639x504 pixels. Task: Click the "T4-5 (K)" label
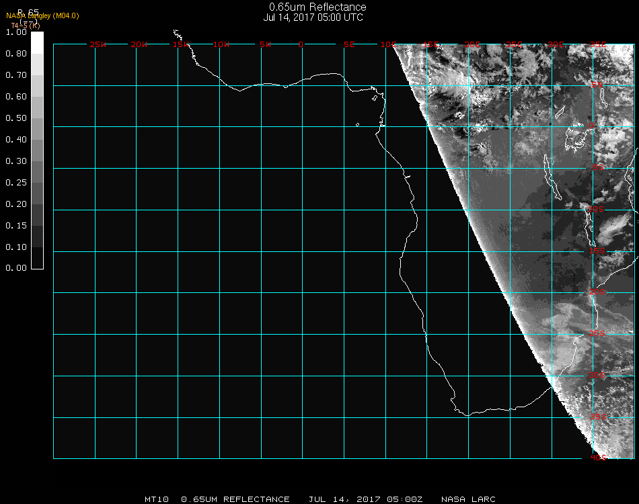point(26,26)
